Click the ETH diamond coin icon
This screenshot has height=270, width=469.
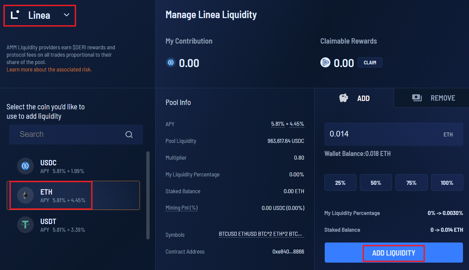[x=25, y=196]
